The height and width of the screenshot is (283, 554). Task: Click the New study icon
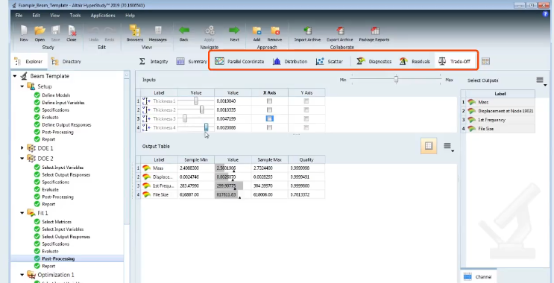(x=24, y=31)
